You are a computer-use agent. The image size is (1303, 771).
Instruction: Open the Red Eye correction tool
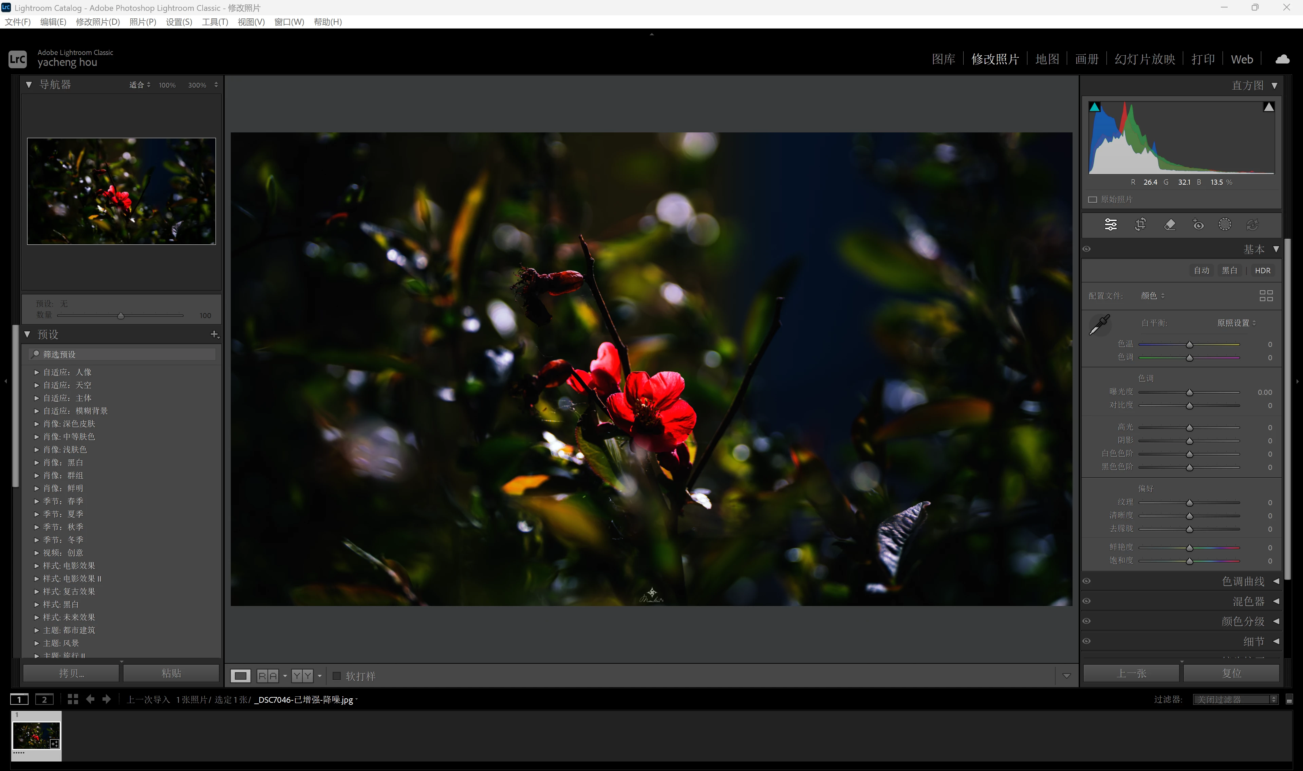point(1198,224)
